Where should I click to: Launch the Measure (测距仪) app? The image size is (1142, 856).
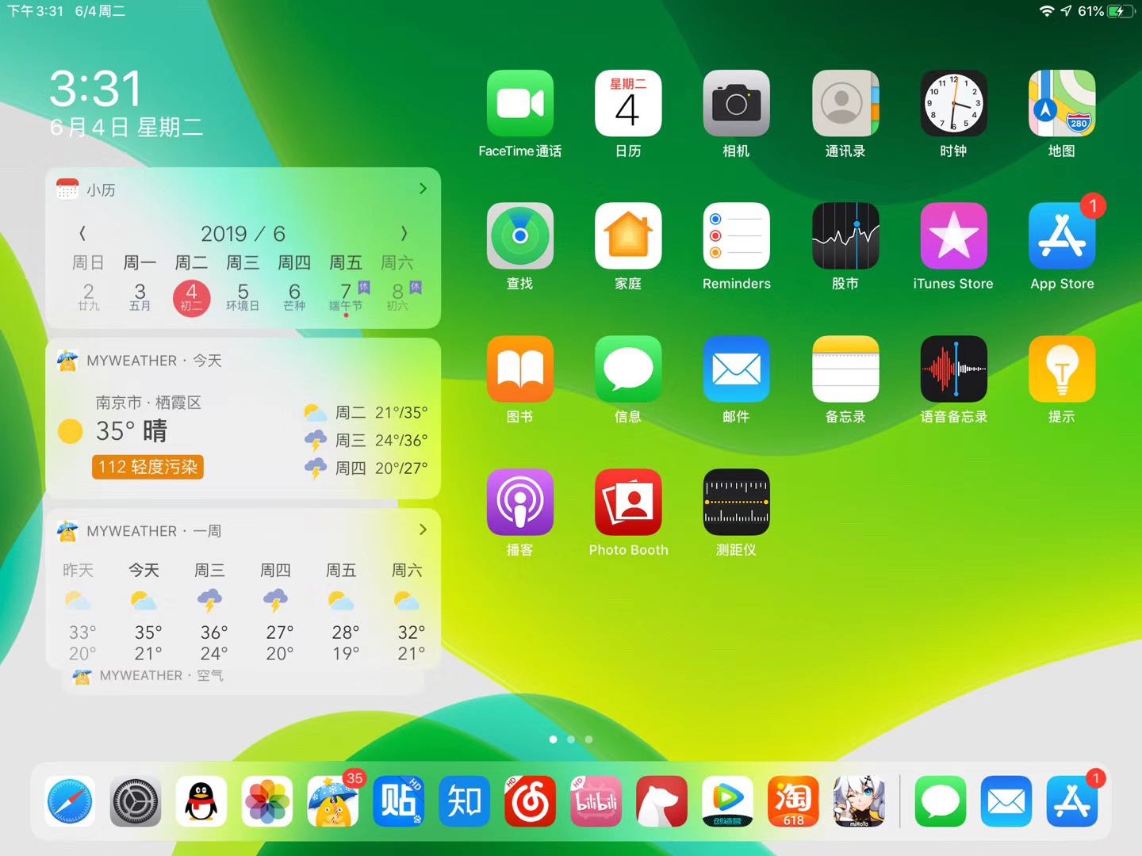coord(736,503)
